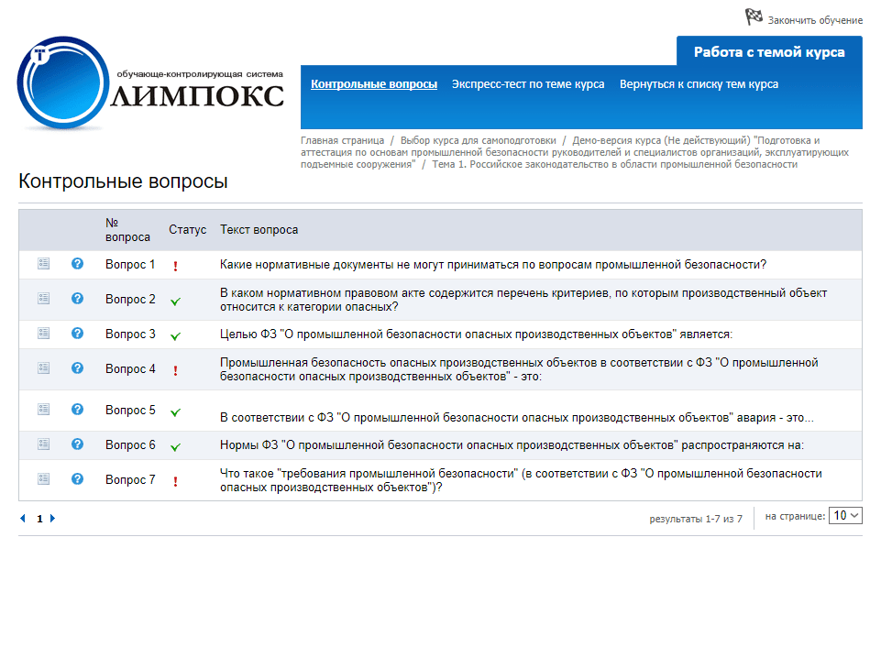Open the document icon for Вопрос 3
The width and height of the screenshot is (881, 658).
pos(43,334)
